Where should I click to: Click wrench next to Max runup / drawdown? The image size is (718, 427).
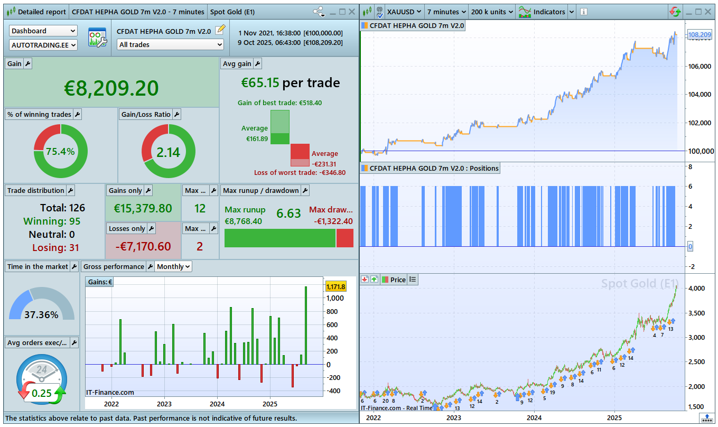[x=305, y=190]
